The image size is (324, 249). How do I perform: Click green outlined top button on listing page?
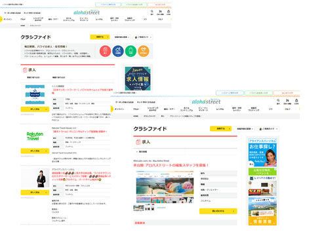pos(134,5)
